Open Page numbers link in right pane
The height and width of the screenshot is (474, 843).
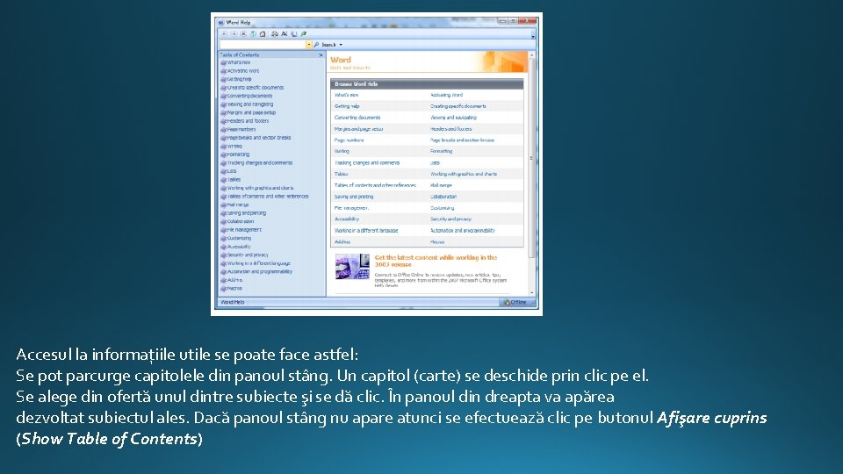349,140
